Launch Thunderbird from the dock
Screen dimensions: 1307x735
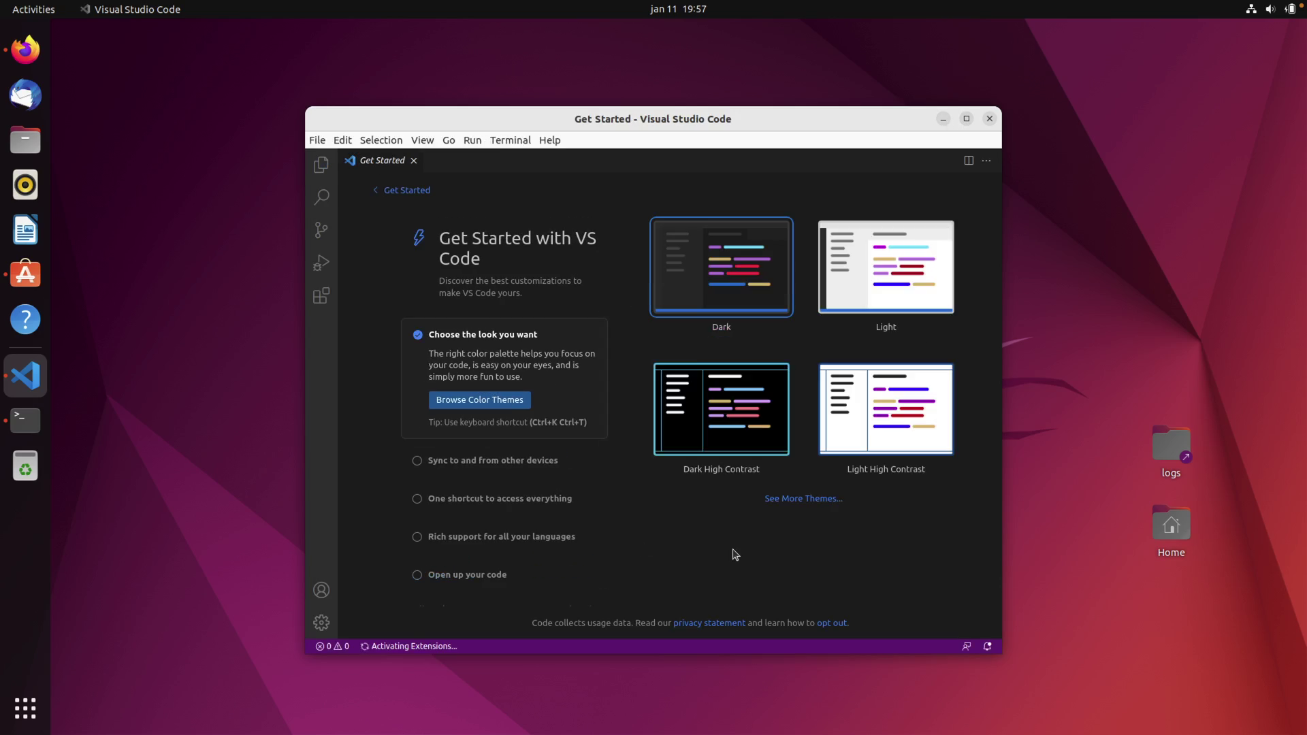point(25,95)
